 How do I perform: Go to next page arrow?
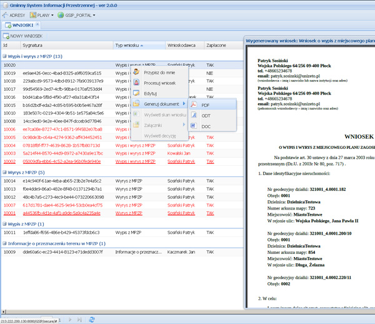(x=70, y=320)
